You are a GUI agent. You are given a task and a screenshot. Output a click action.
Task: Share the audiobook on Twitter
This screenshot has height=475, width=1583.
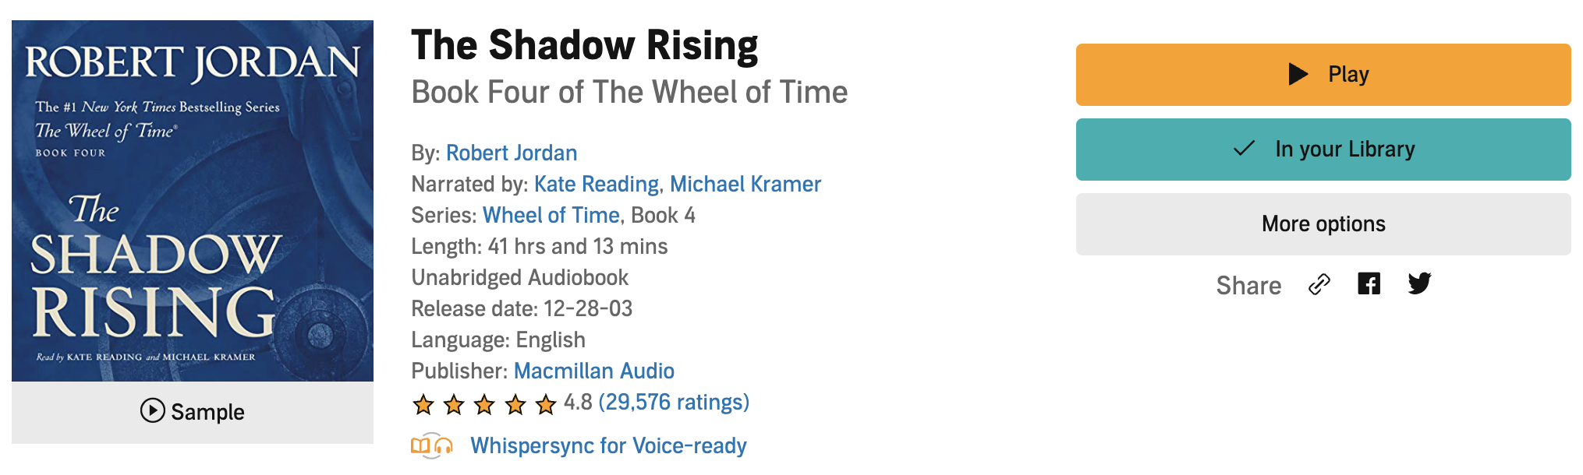1419,283
